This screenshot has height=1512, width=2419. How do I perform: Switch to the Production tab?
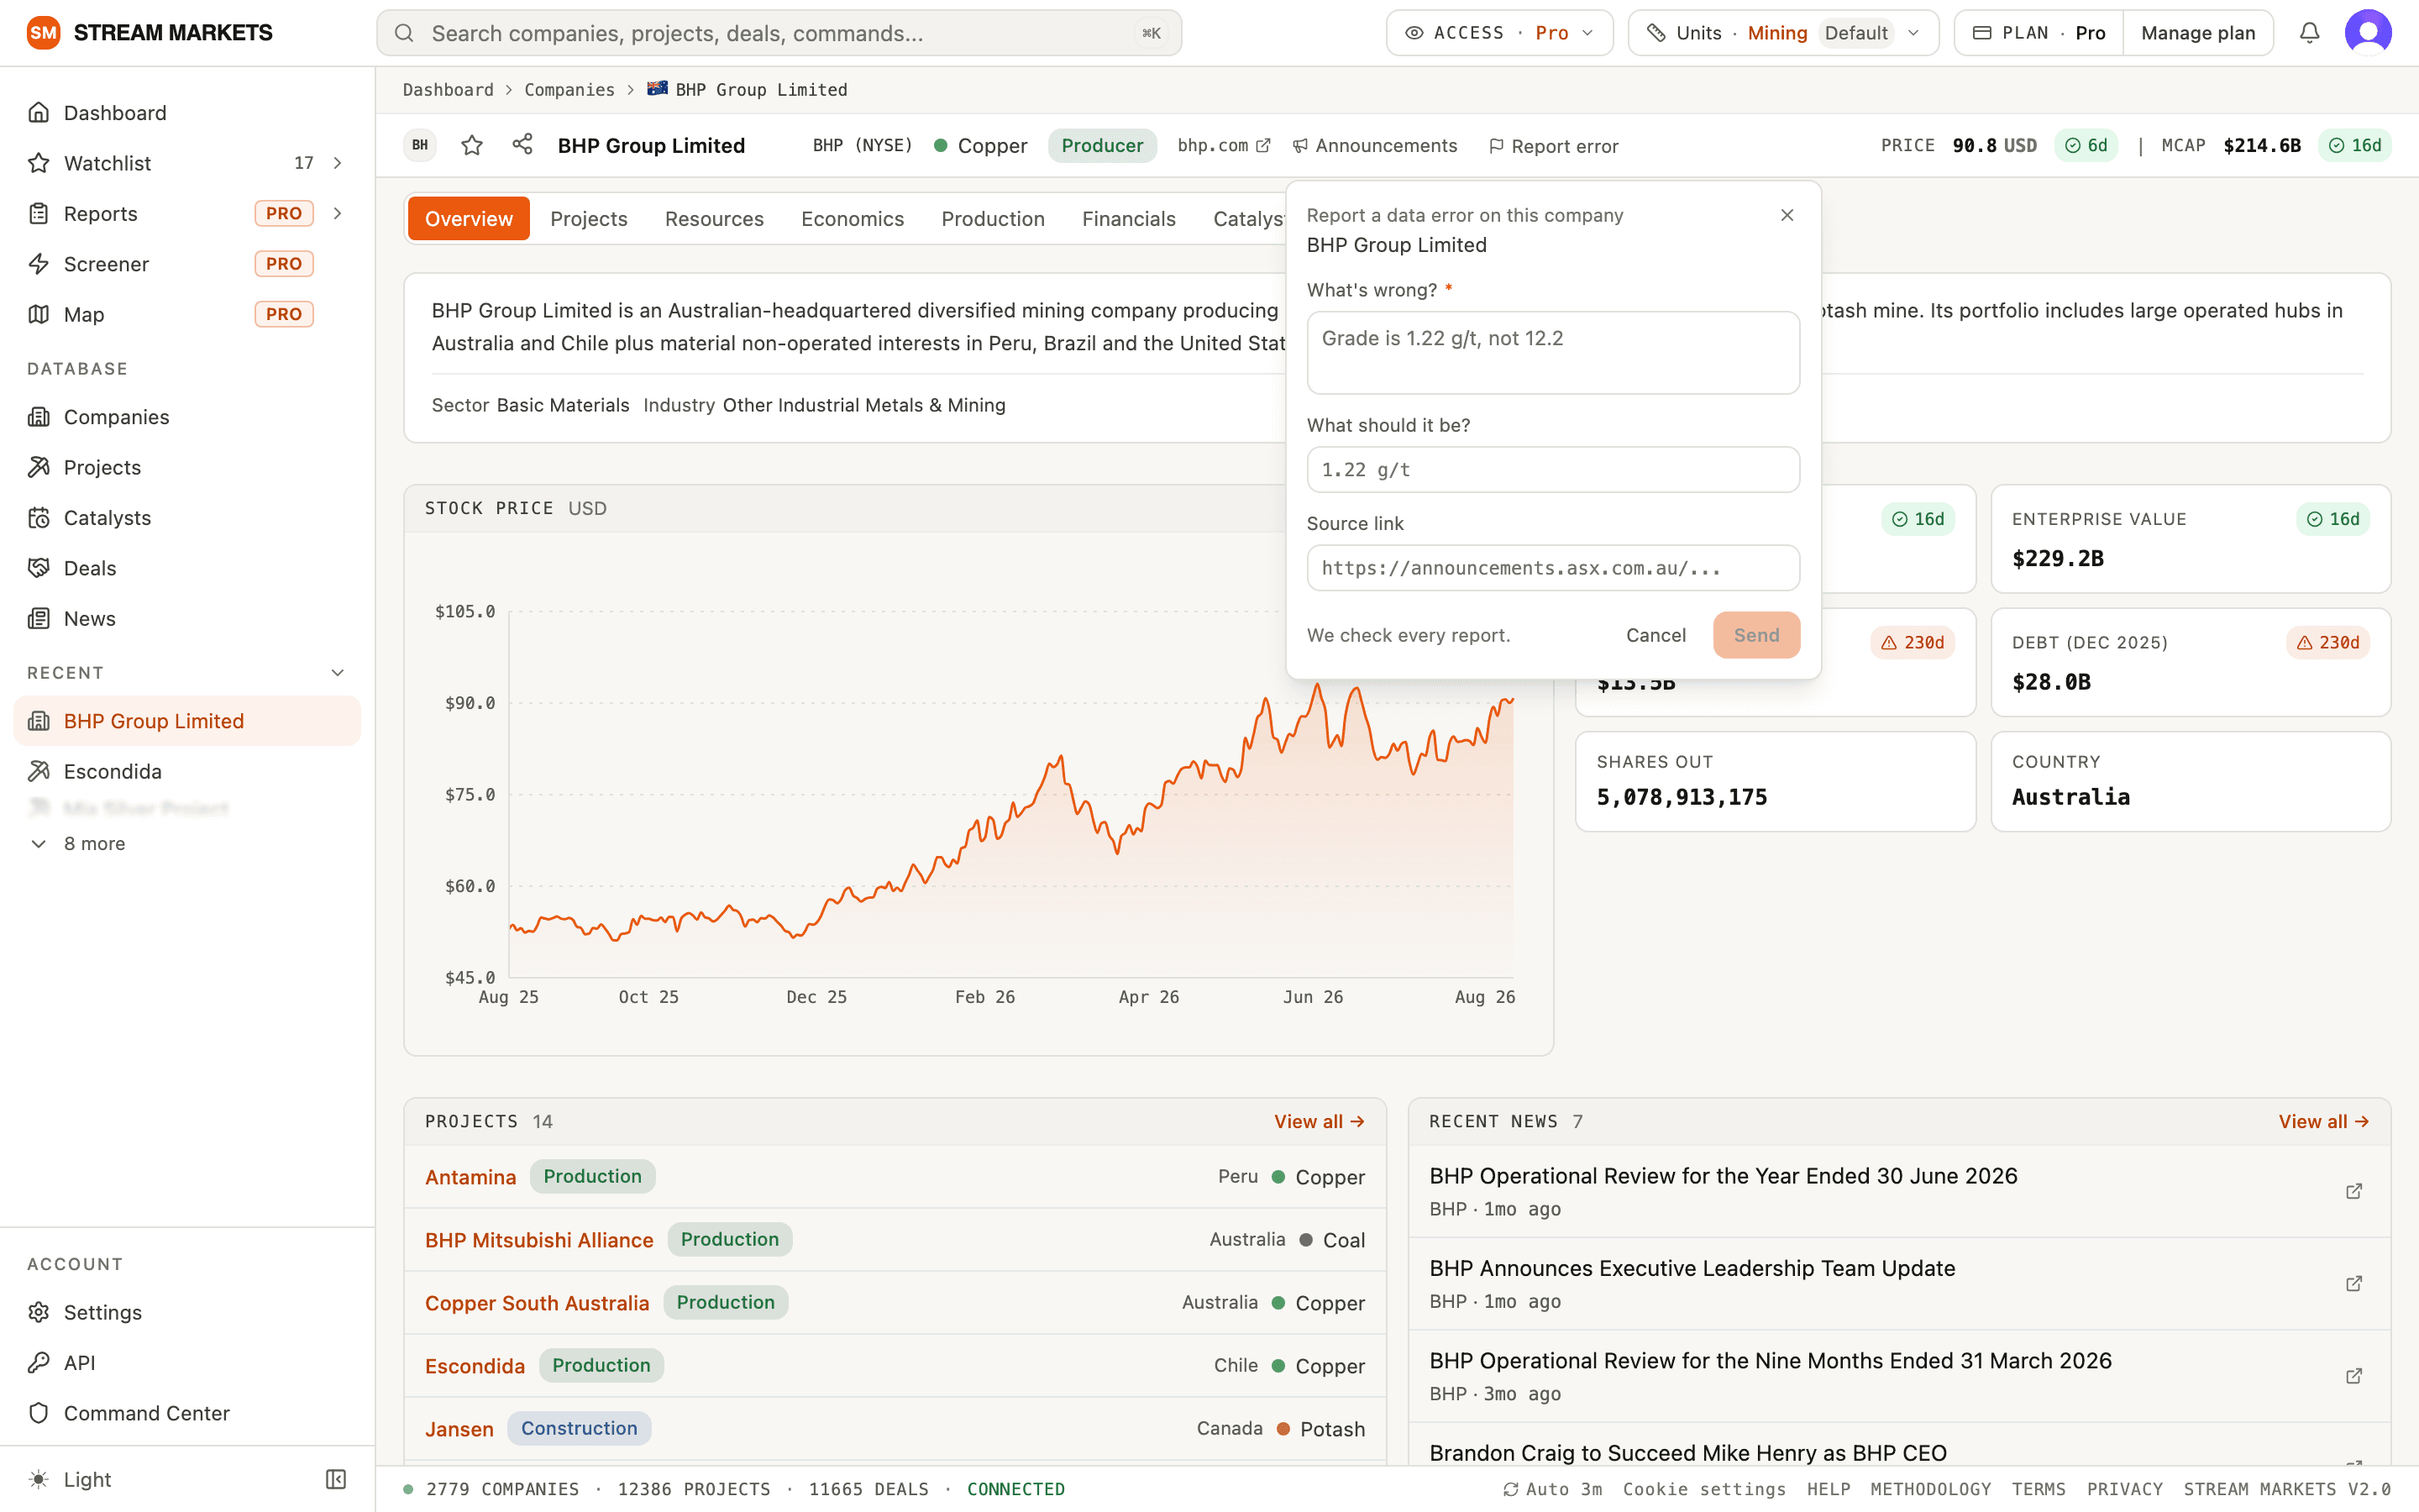pos(993,219)
